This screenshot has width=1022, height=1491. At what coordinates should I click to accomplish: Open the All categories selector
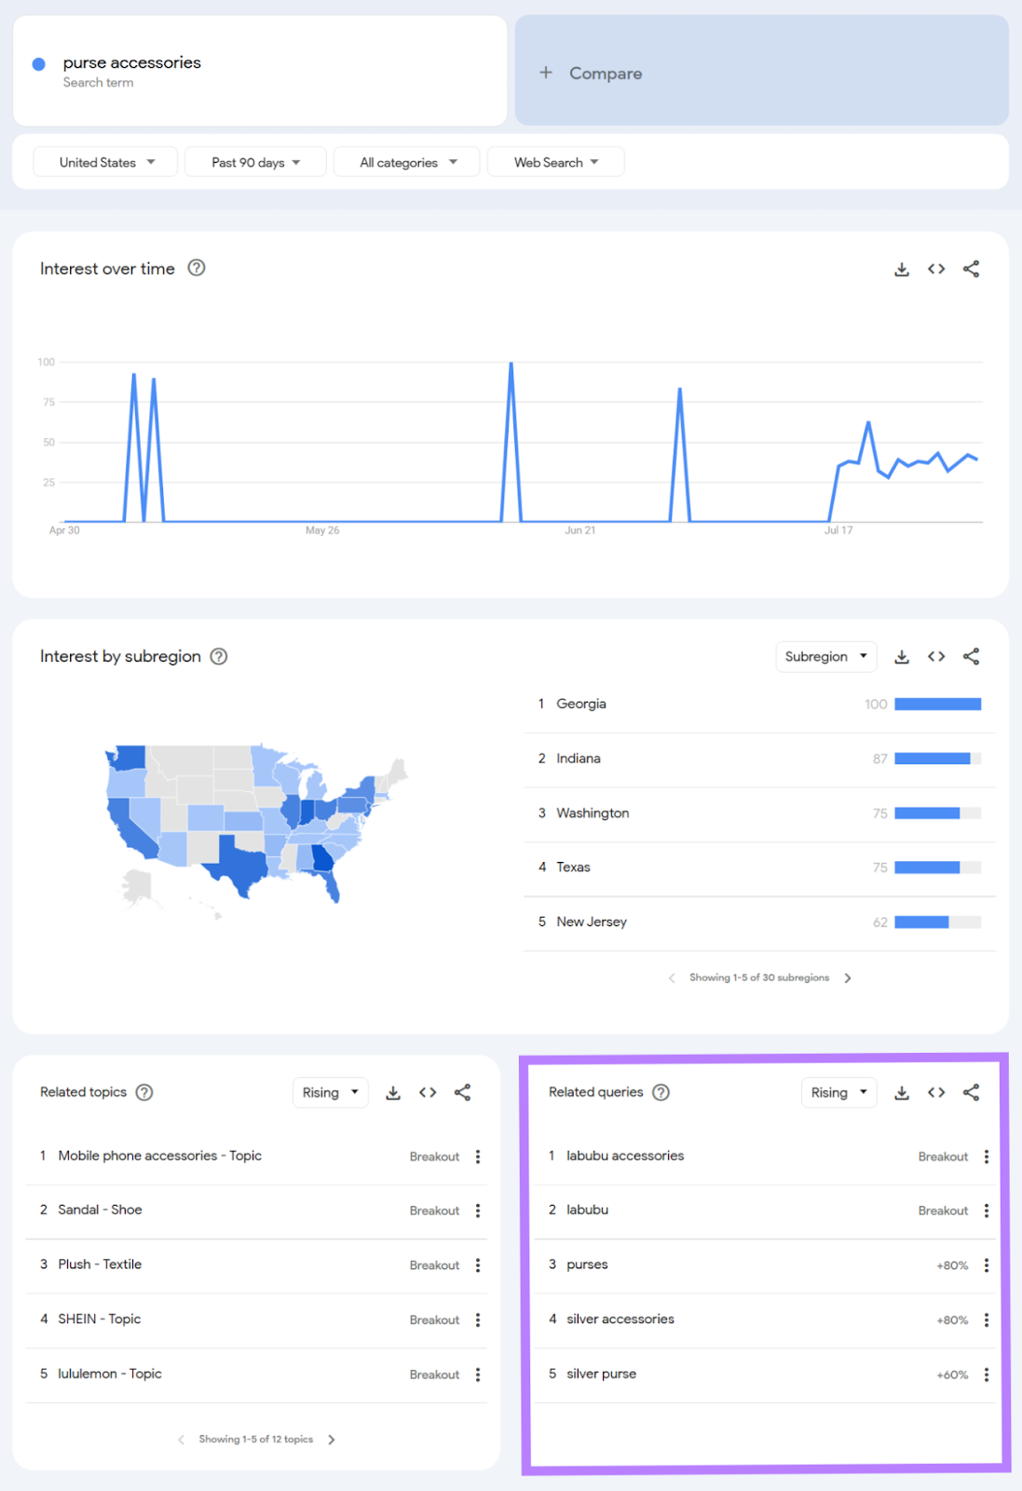(406, 161)
